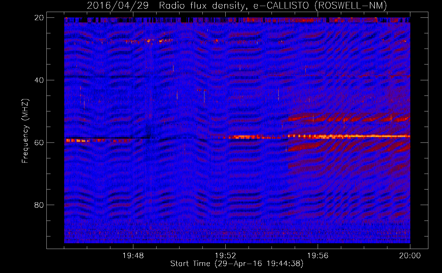This screenshot has width=442, height=273.
Task: Click the 19:48 time tick label
Action: (x=133, y=256)
